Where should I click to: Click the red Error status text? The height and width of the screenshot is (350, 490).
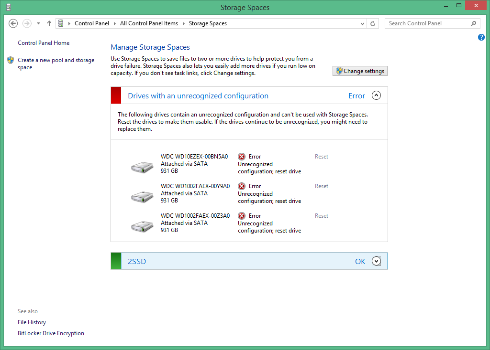point(356,96)
